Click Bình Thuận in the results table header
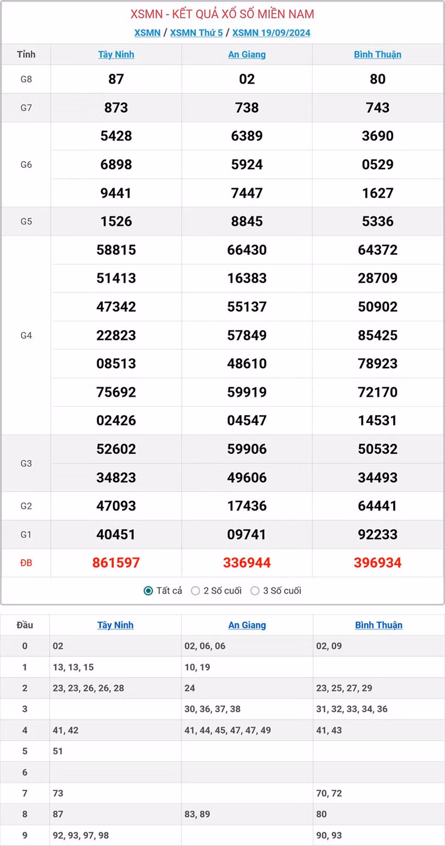 coord(377,54)
